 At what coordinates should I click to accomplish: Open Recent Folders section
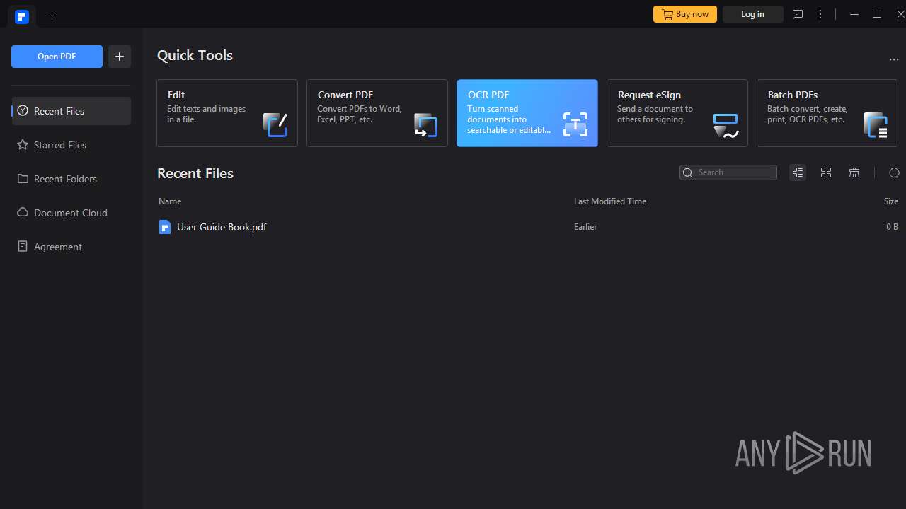[71, 179]
